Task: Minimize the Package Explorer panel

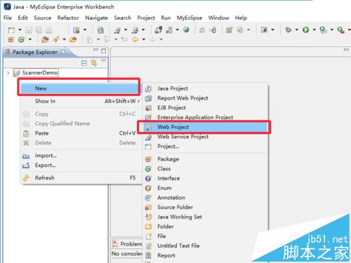Action: pyautogui.click(x=95, y=50)
